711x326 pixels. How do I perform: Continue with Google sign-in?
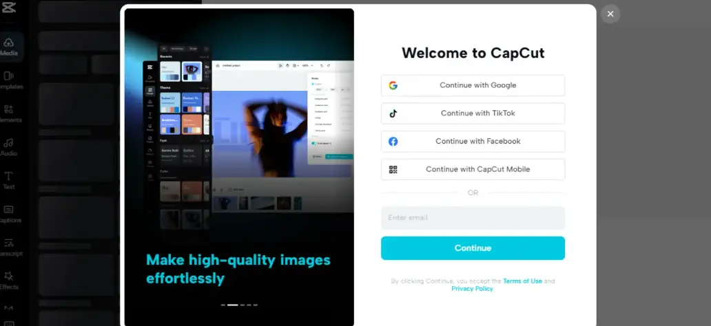[473, 85]
